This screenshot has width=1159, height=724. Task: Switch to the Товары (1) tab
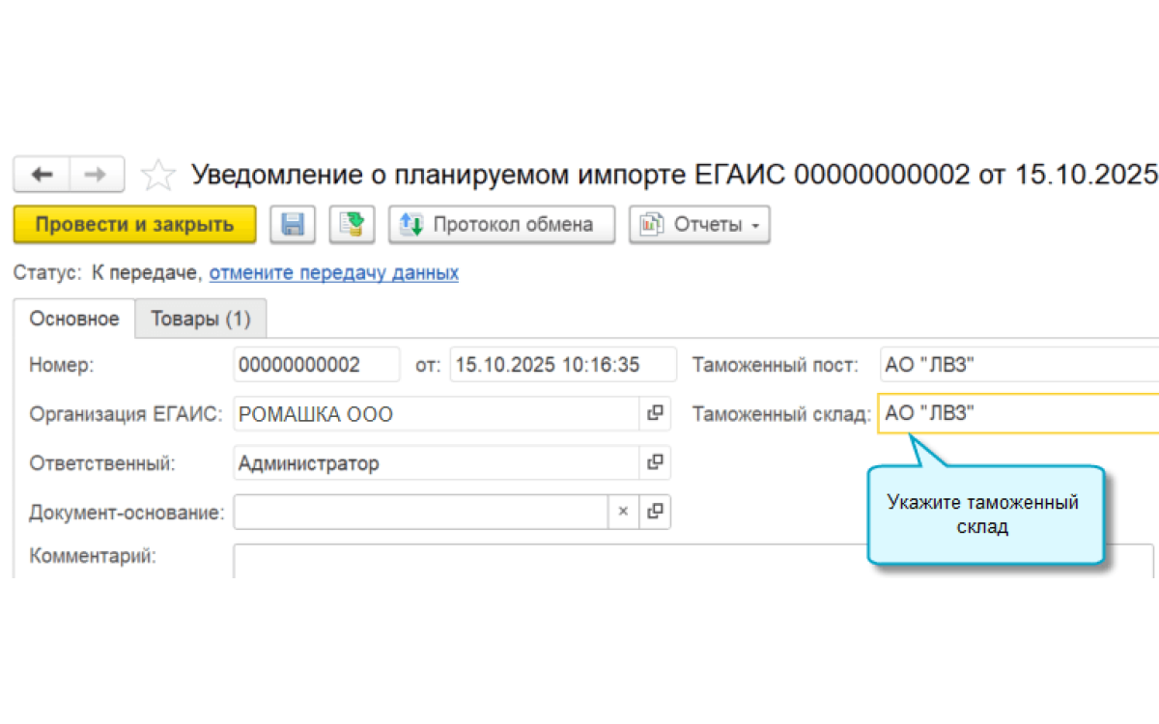pos(200,319)
